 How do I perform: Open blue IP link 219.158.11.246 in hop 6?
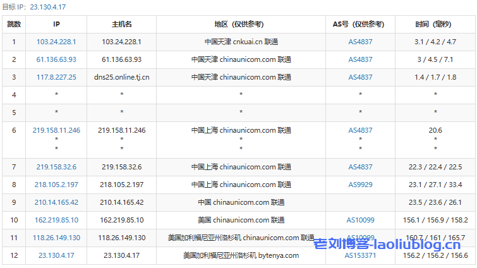click(x=56, y=130)
